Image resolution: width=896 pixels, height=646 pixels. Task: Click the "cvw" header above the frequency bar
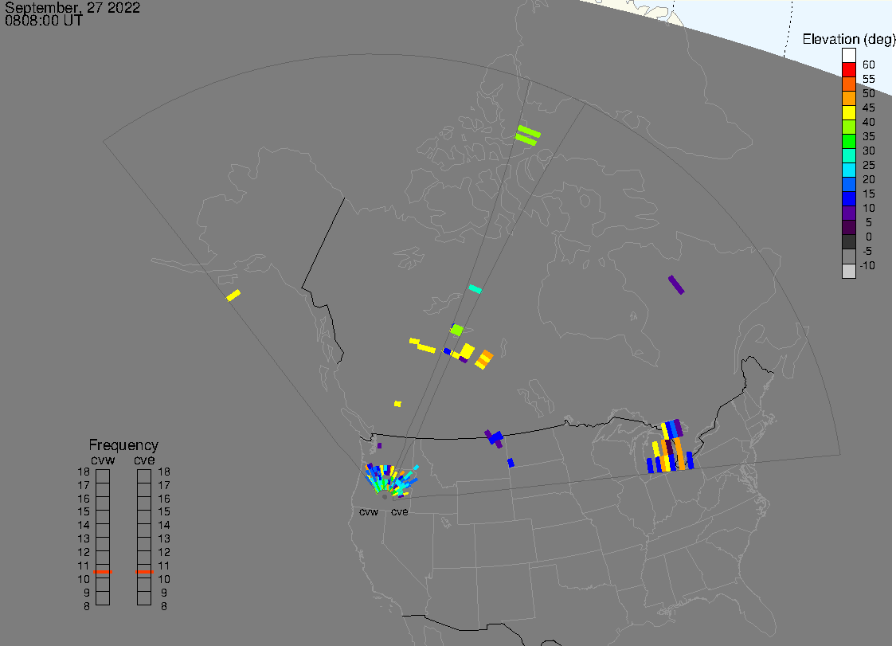(x=103, y=460)
